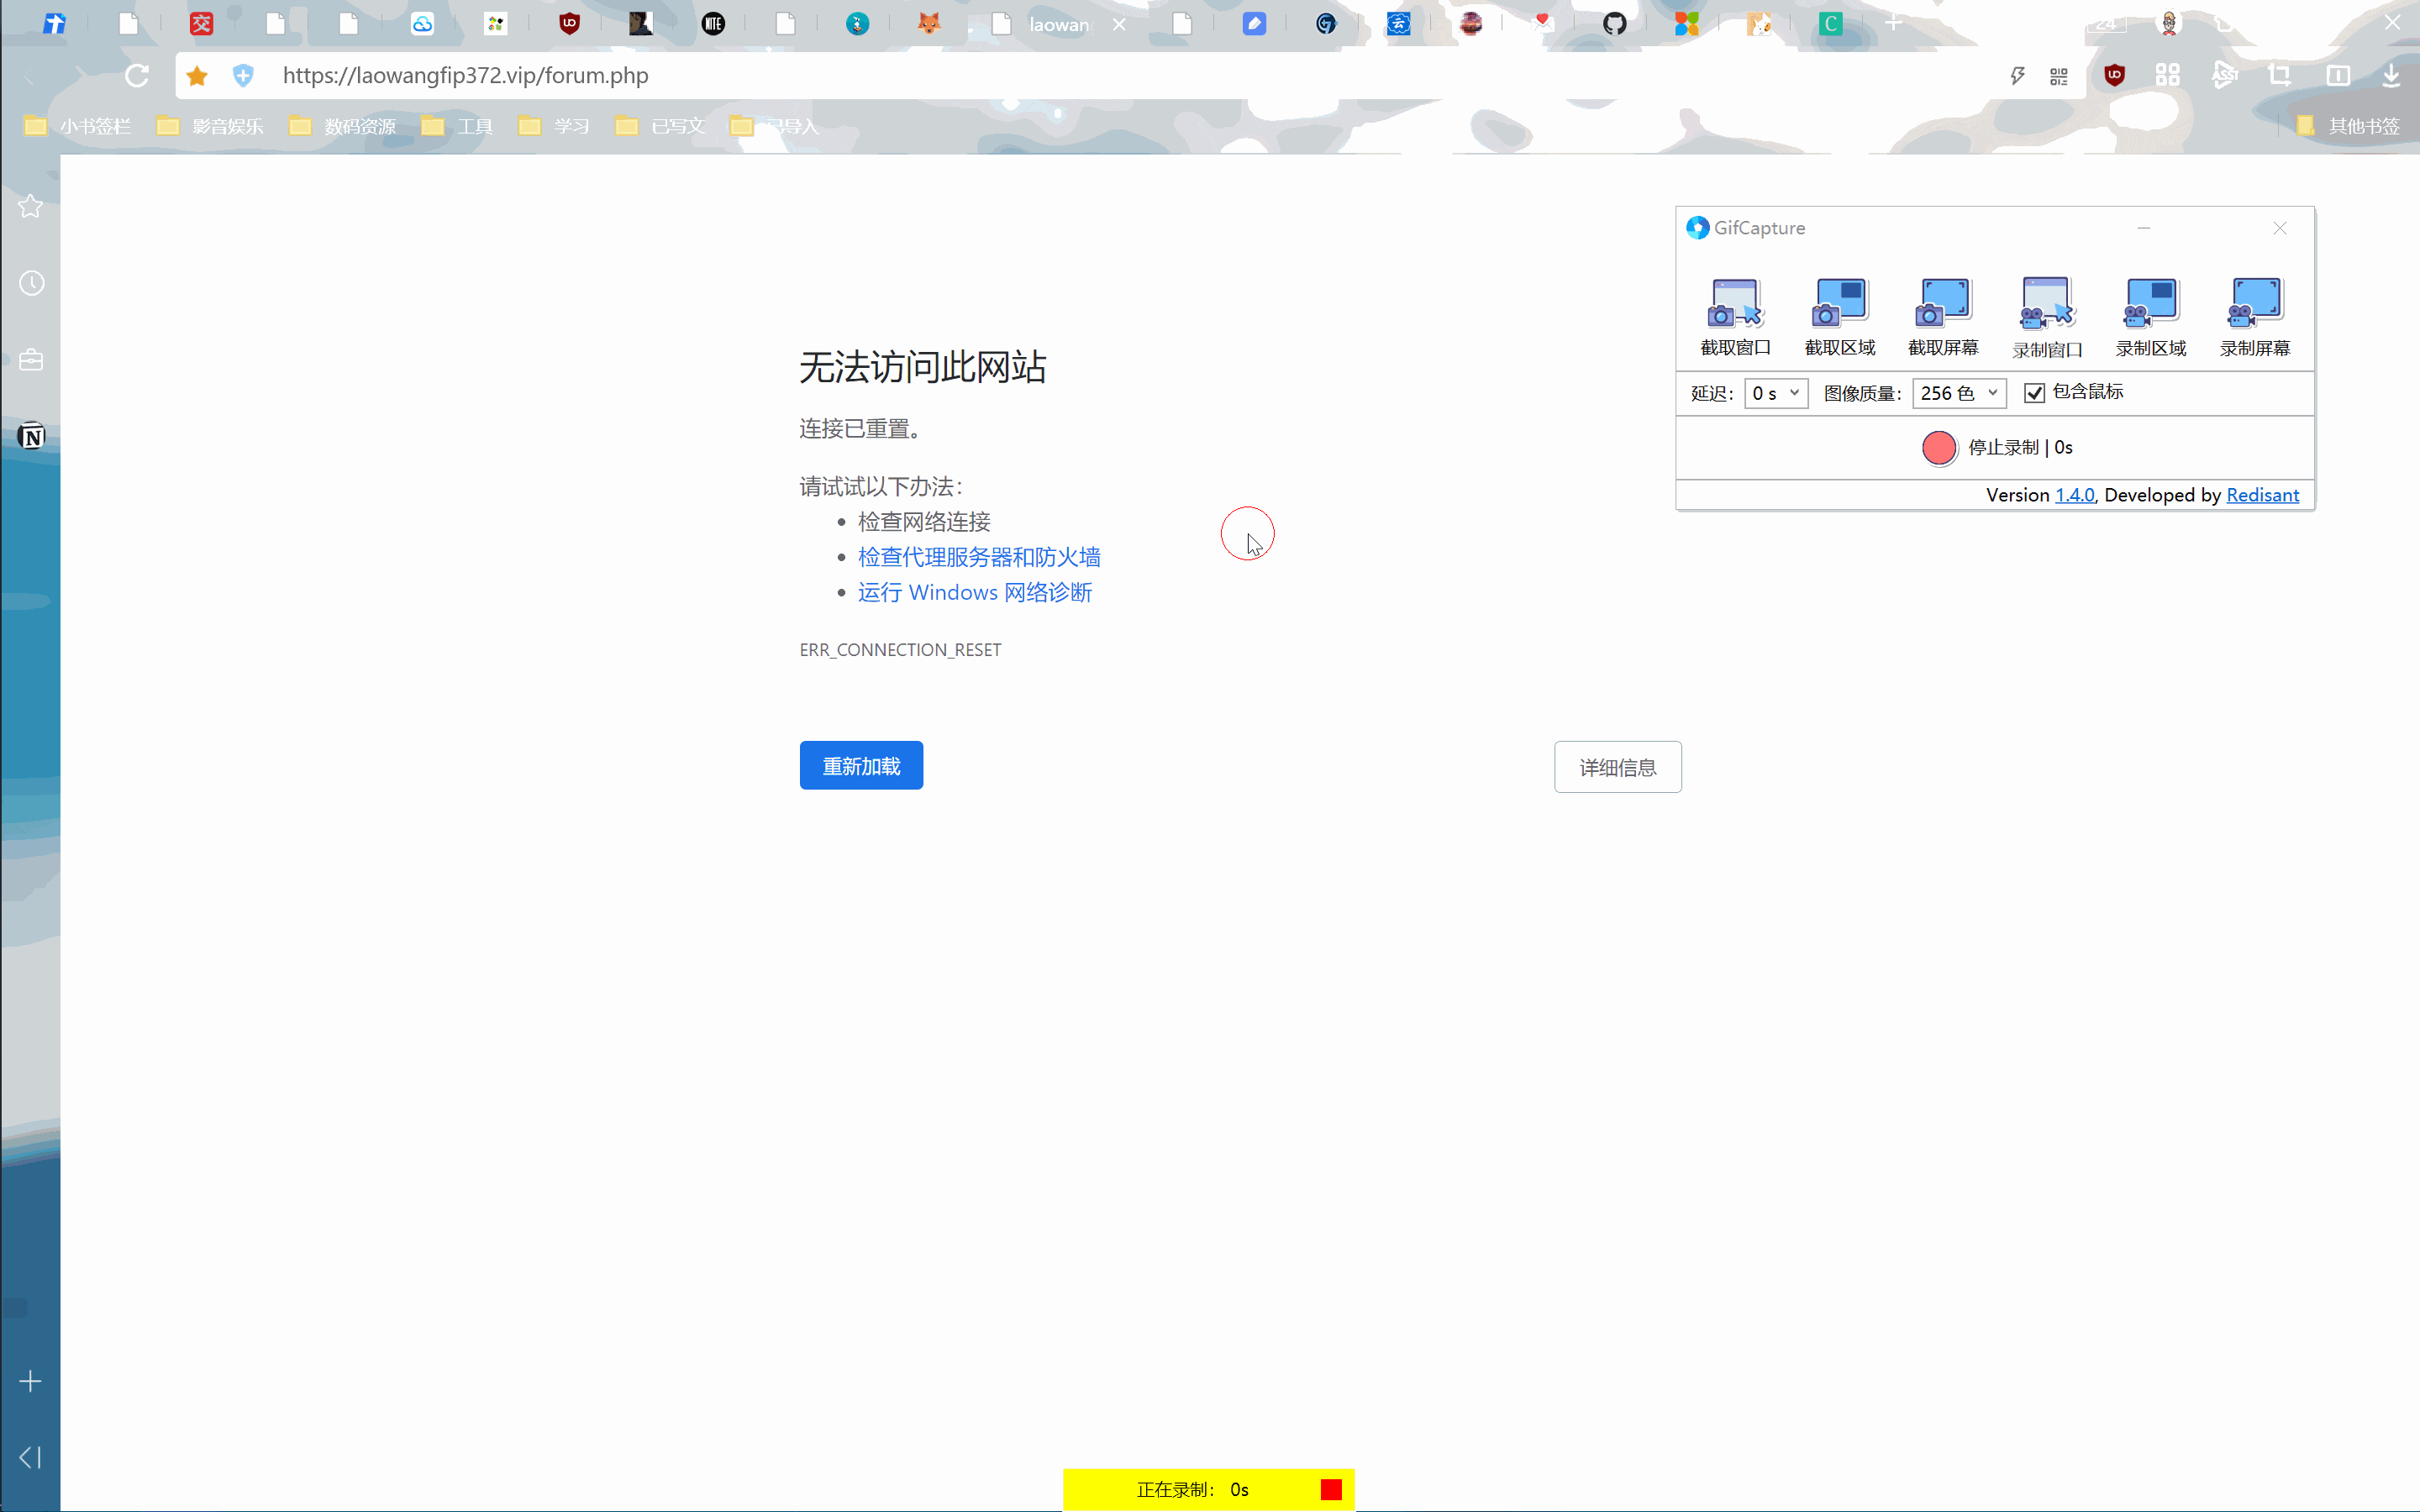2420x1512 pixels.
Task: Open 检查代理服务器和防火墙 link
Action: pyautogui.click(x=978, y=557)
